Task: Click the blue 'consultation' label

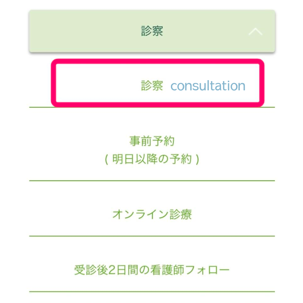Action: click(208, 86)
